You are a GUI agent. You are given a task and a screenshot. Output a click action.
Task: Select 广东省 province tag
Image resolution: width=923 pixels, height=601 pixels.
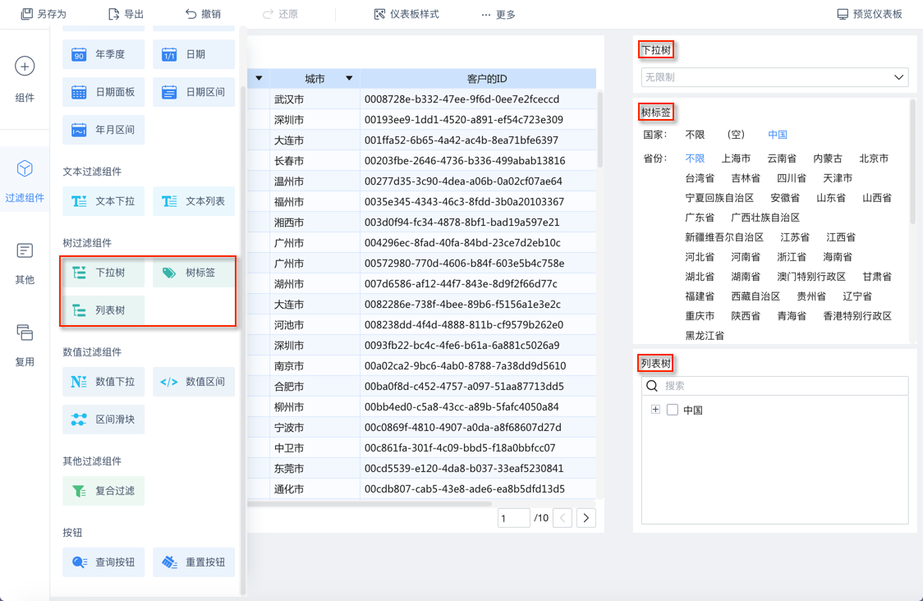700,218
